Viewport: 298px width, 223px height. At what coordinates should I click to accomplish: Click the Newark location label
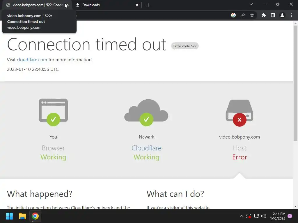[x=146, y=137]
